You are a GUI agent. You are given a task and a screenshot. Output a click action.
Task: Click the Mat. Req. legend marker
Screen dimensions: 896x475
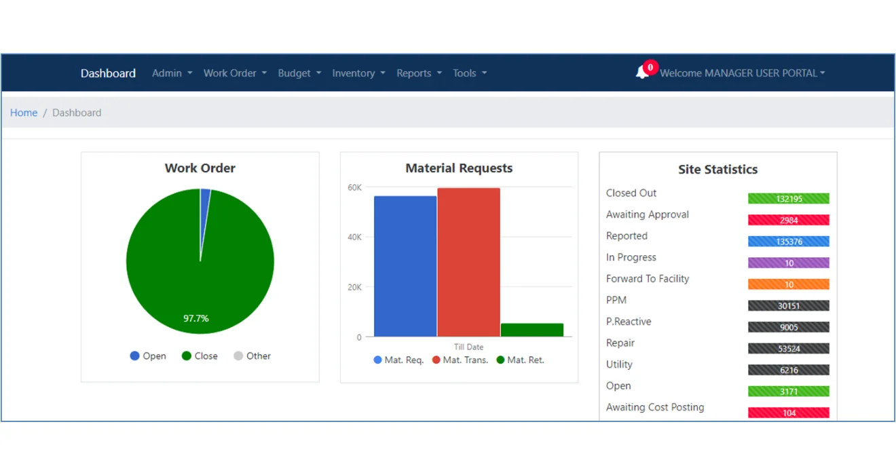click(378, 360)
